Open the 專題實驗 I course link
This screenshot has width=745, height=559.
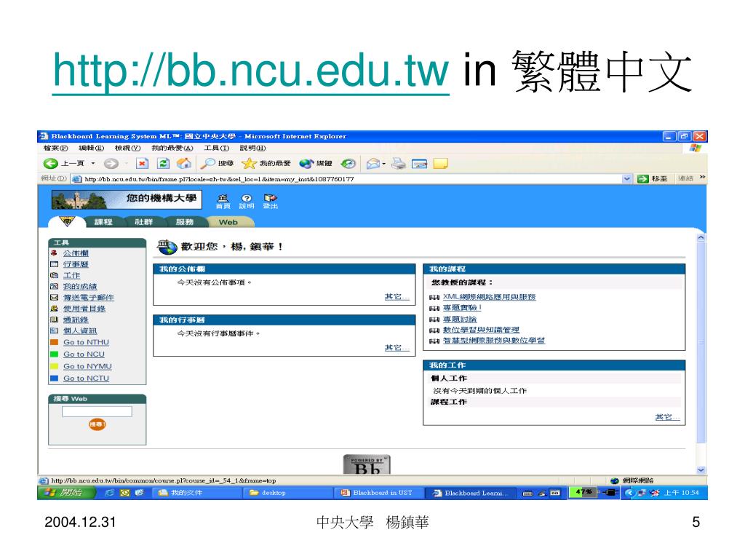462,308
